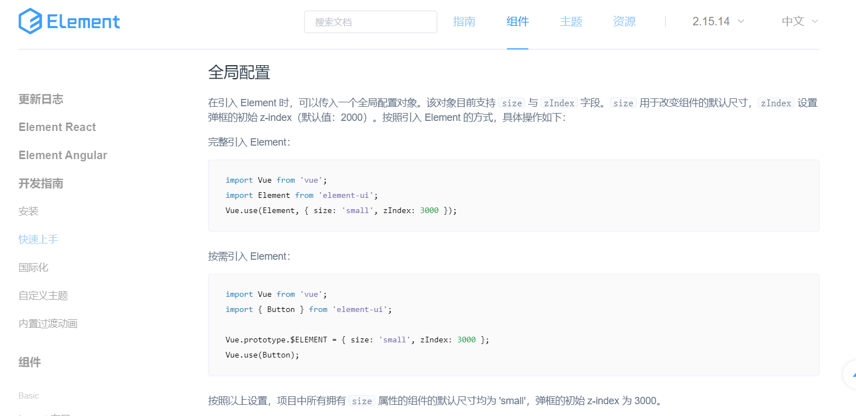Click the 组件 sidebar group title
This screenshot has height=416, width=856.
(x=30, y=362)
